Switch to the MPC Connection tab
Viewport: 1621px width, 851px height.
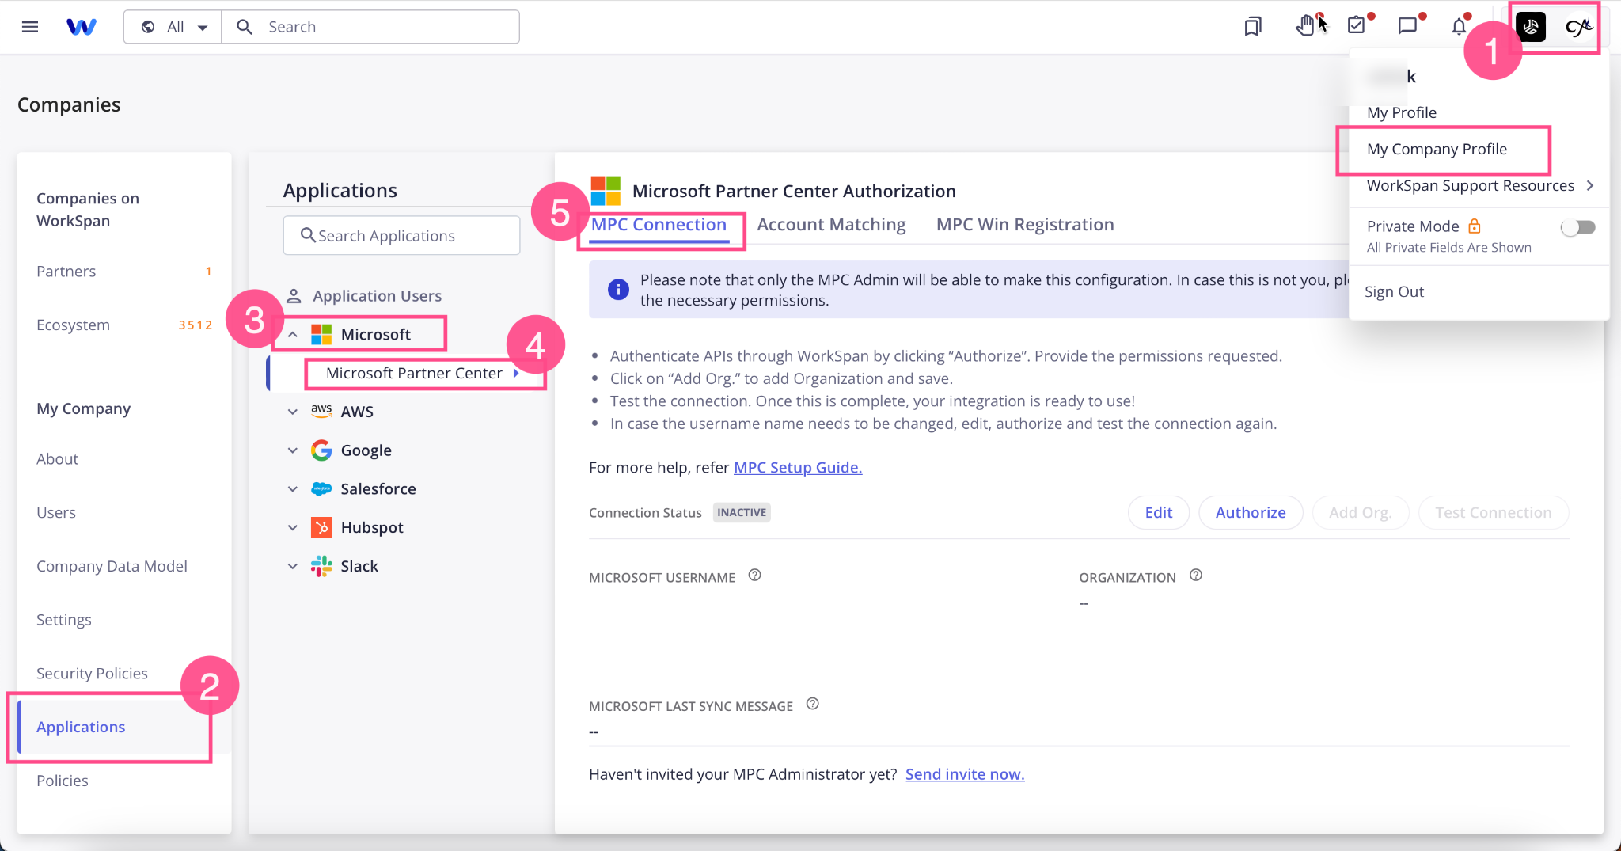pos(659,225)
